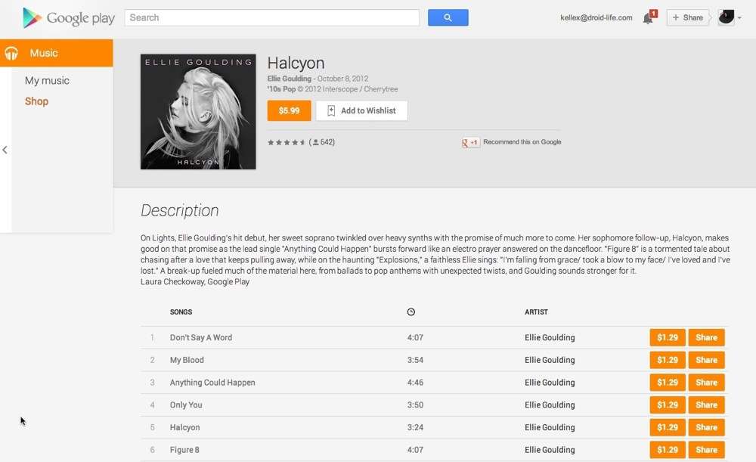756x462 pixels.
Task: Click the Ellie Goulding artist link under title
Action: (x=290, y=79)
